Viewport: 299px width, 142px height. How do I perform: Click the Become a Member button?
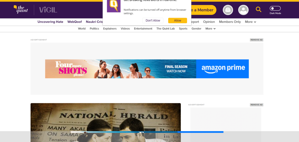coord(204,10)
